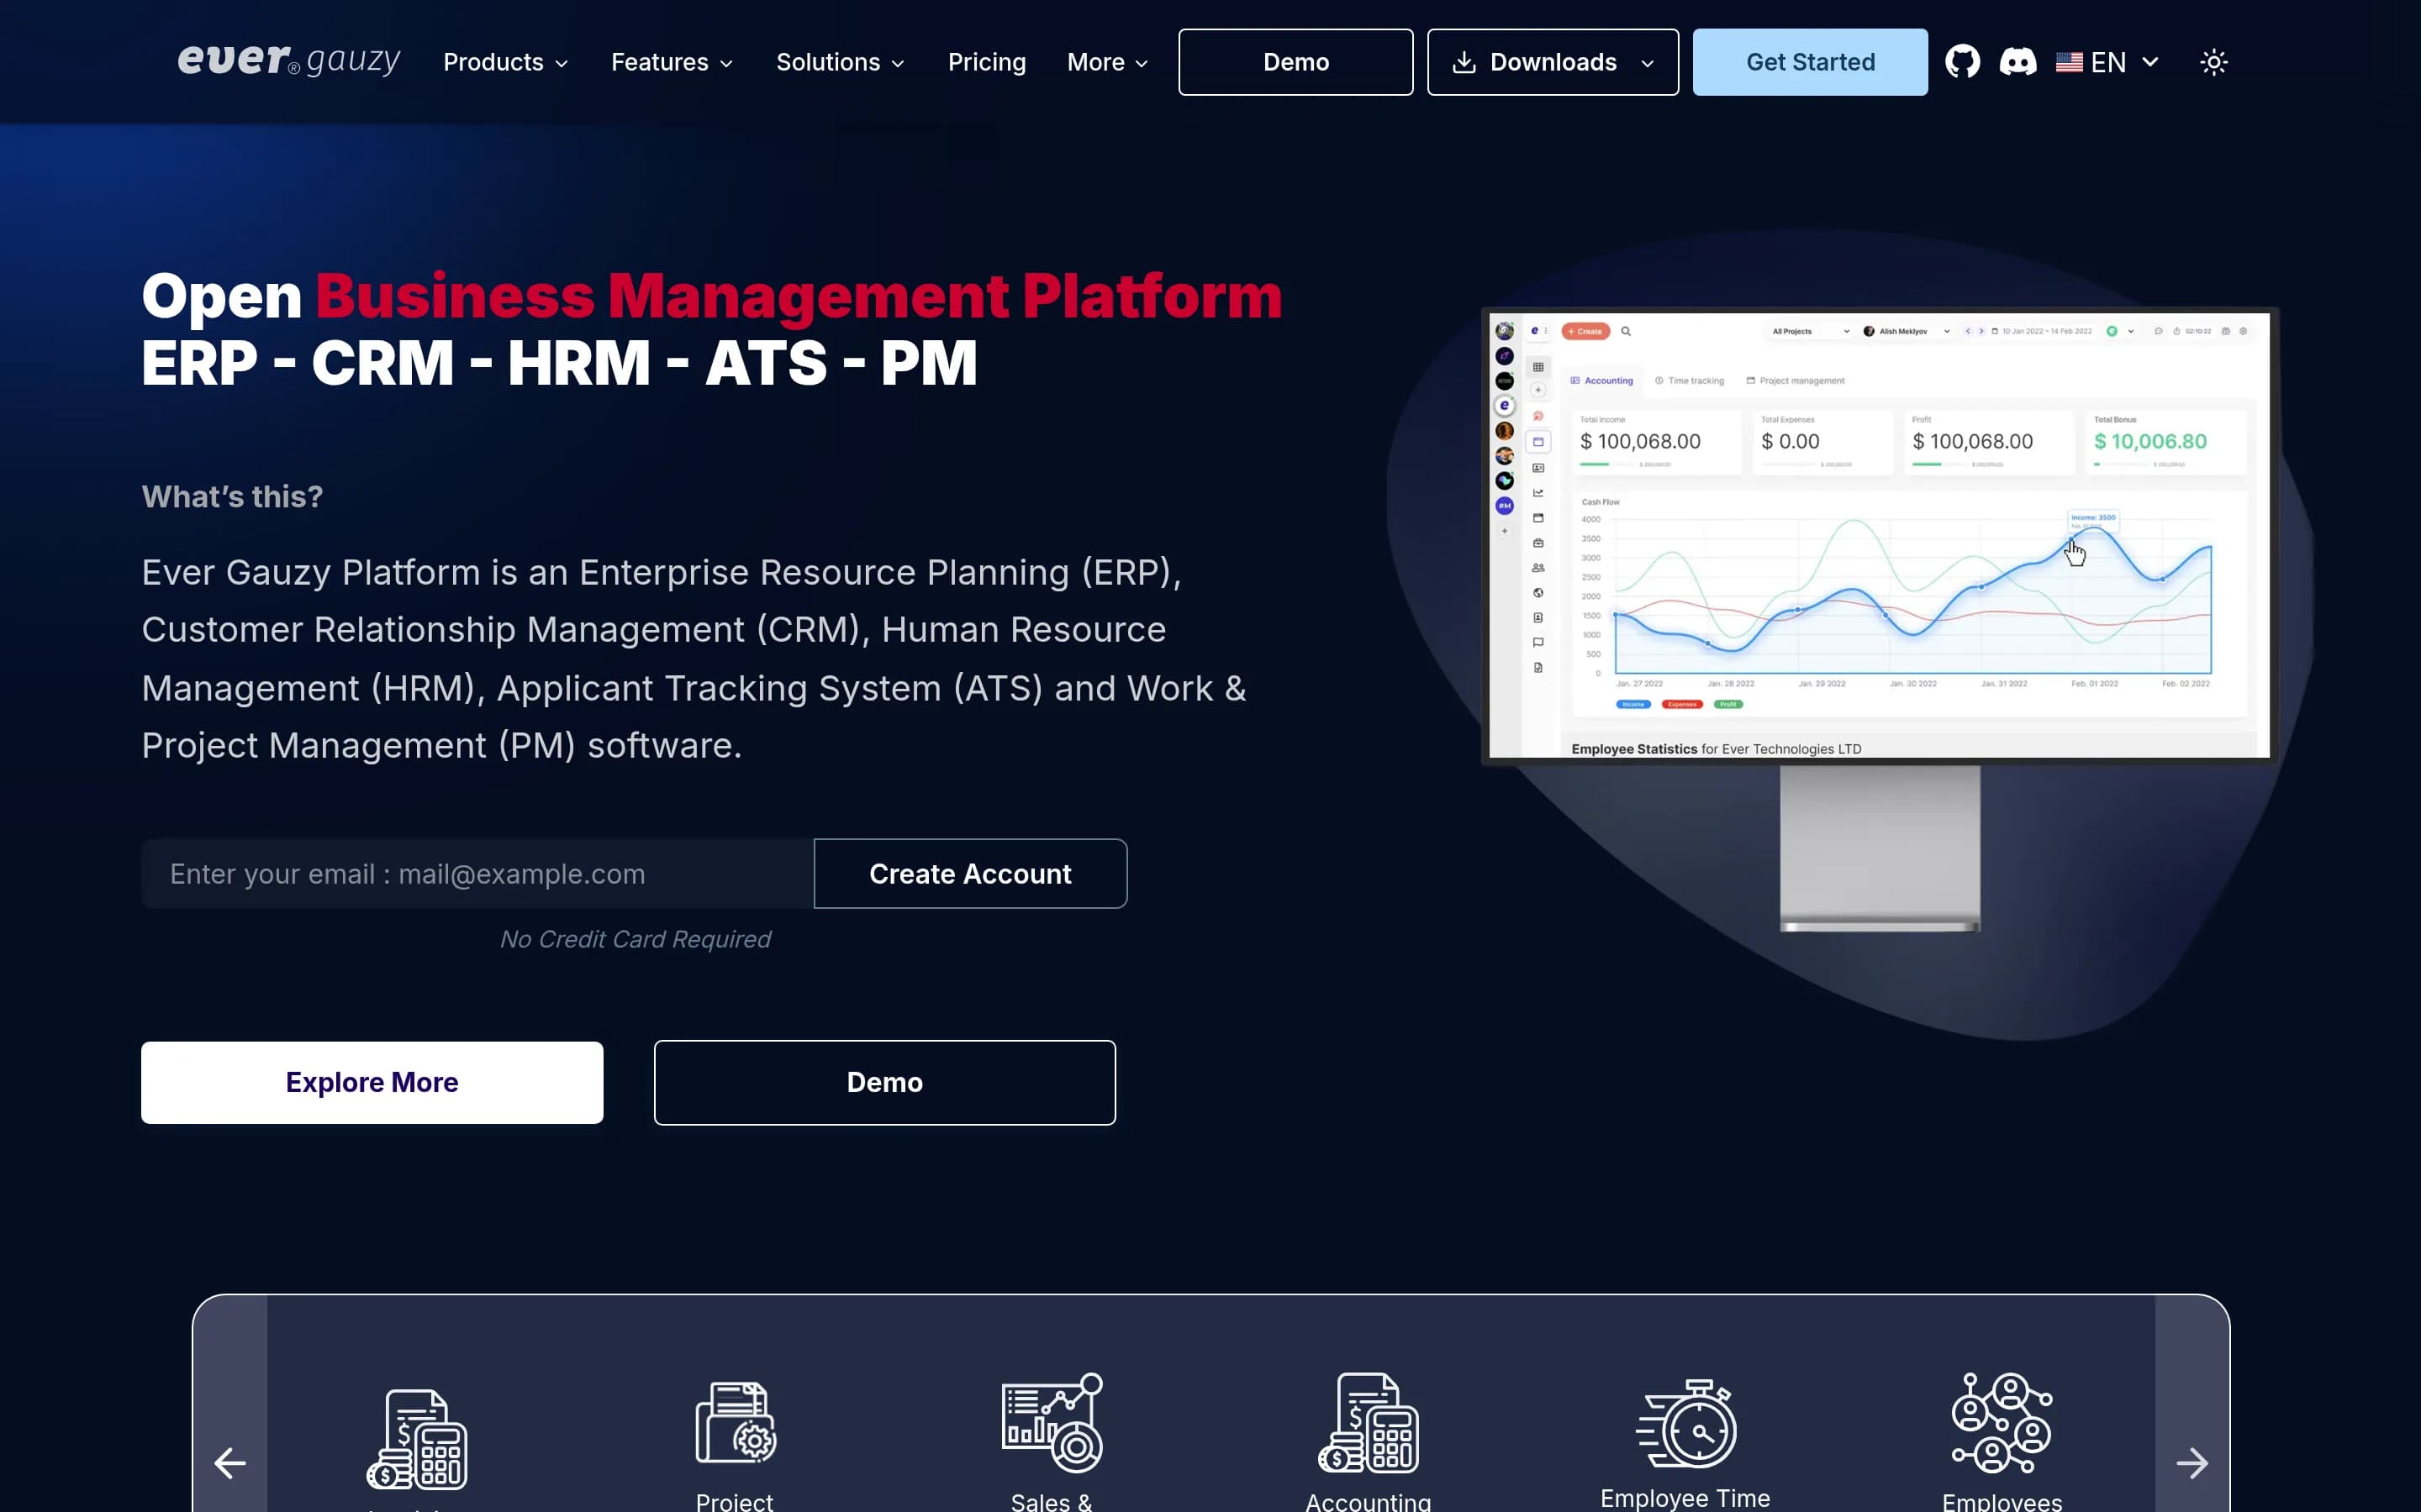Open the Discord community icon
Screen dimensions: 2421x1512
pyautogui.click(x=2017, y=62)
